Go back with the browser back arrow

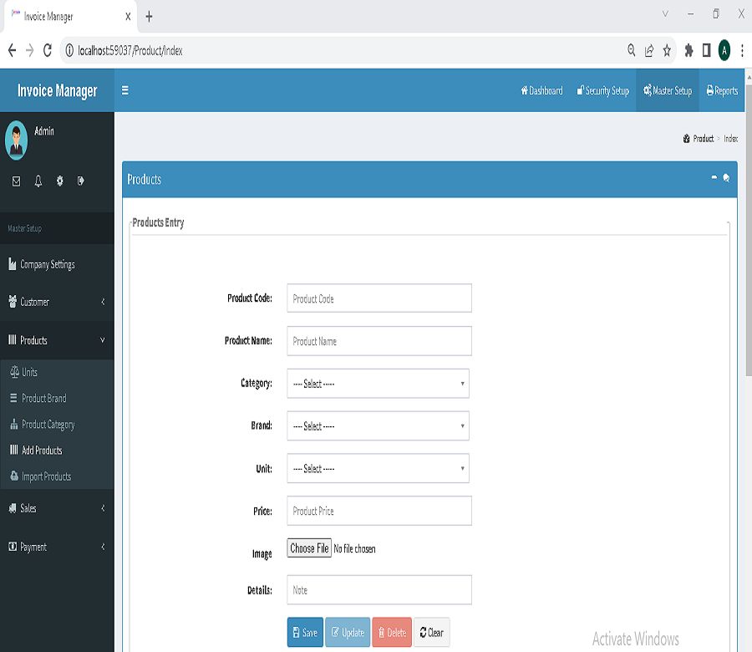coord(12,50)
